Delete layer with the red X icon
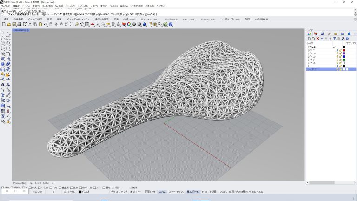This screenshot has width=357, height=201. coord(317,39)
